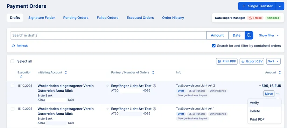Click the Move button on first order
287x128 pixels.
click(x=269, y=94)
